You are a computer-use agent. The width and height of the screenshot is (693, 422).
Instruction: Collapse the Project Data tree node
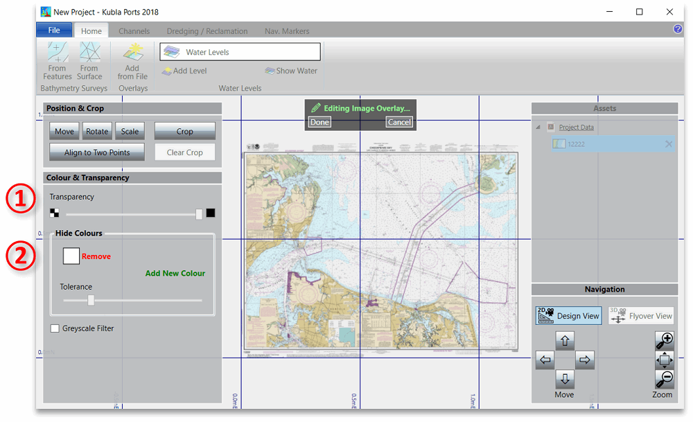[538, 128]
